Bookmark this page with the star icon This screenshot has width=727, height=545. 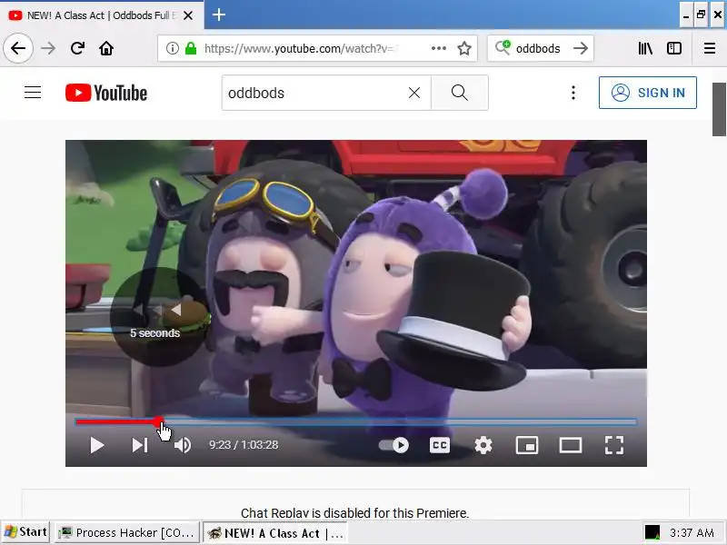click(464, 48)
